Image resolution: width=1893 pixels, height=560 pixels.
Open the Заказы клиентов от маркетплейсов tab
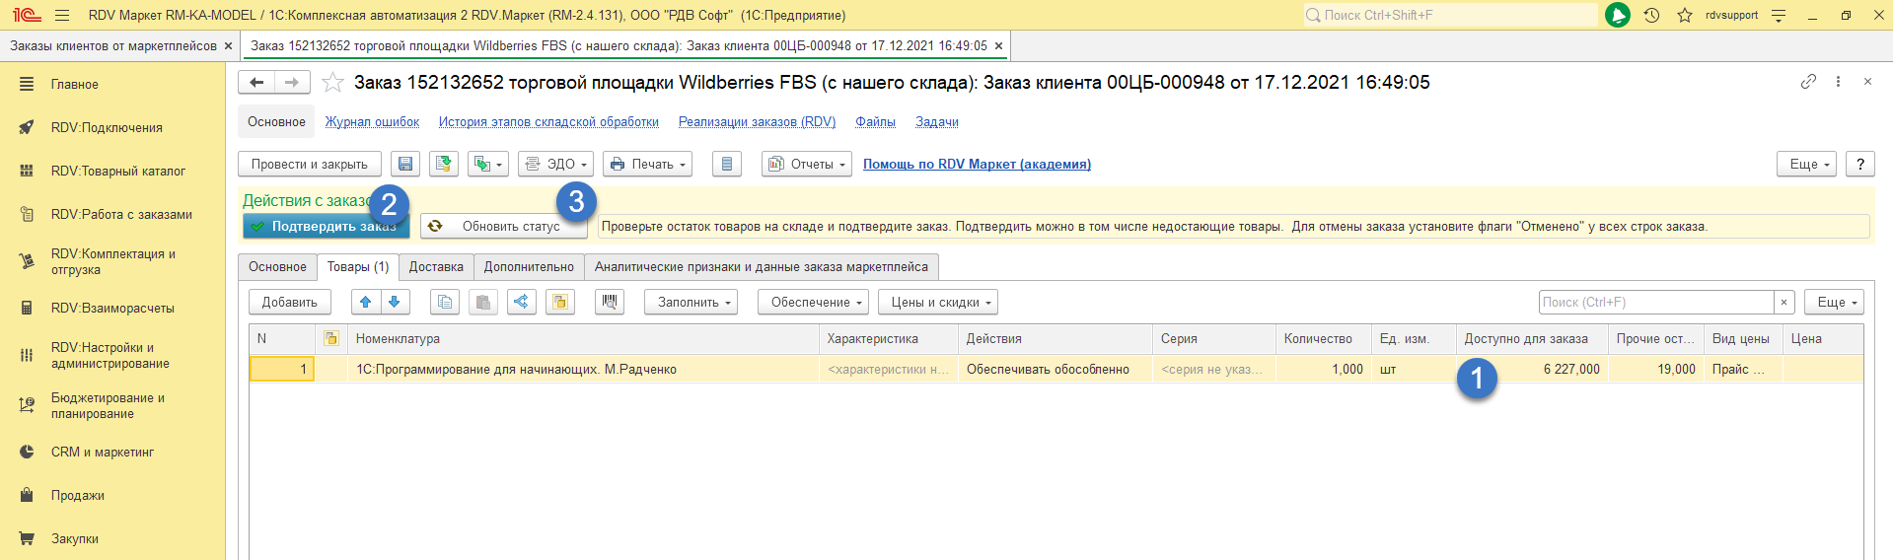tap(112, 46)
